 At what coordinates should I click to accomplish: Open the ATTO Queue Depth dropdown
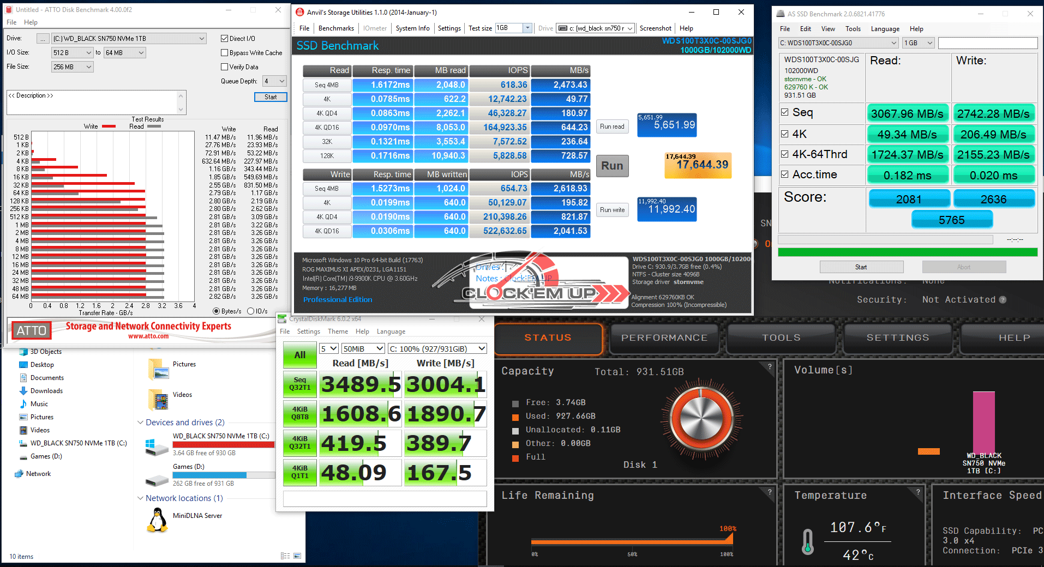(281, 81)
